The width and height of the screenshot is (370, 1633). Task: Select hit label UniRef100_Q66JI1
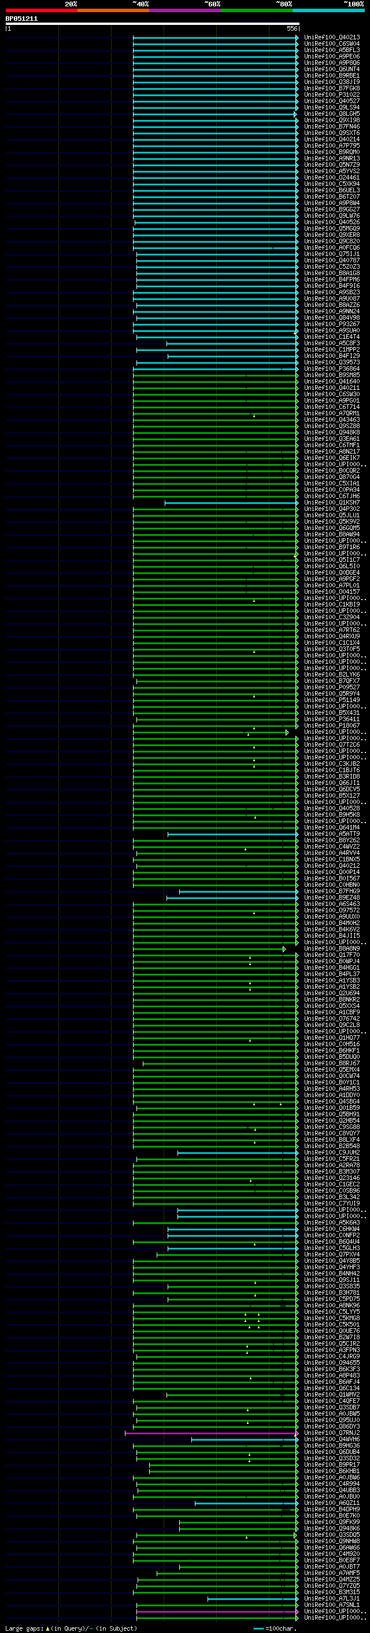click(x=332, y=783)
